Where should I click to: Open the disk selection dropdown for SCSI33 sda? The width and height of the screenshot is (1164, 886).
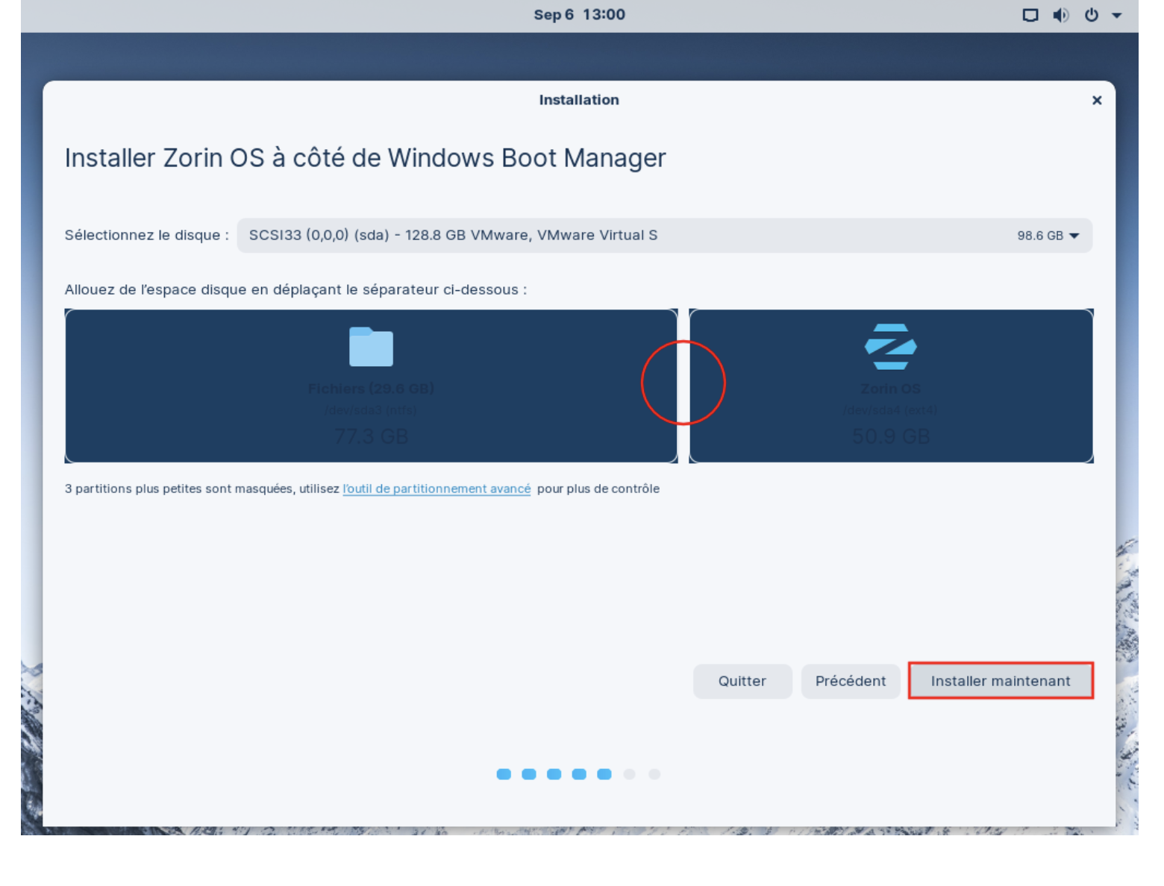(665, 236)
